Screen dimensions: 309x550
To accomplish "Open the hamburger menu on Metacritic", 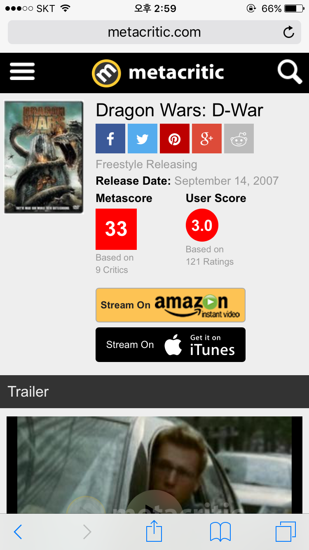I will tap(22, 72).
